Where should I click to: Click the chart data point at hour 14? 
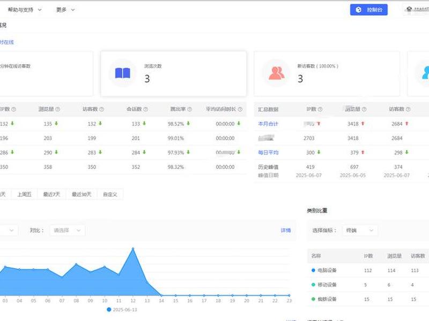(161, 295)
